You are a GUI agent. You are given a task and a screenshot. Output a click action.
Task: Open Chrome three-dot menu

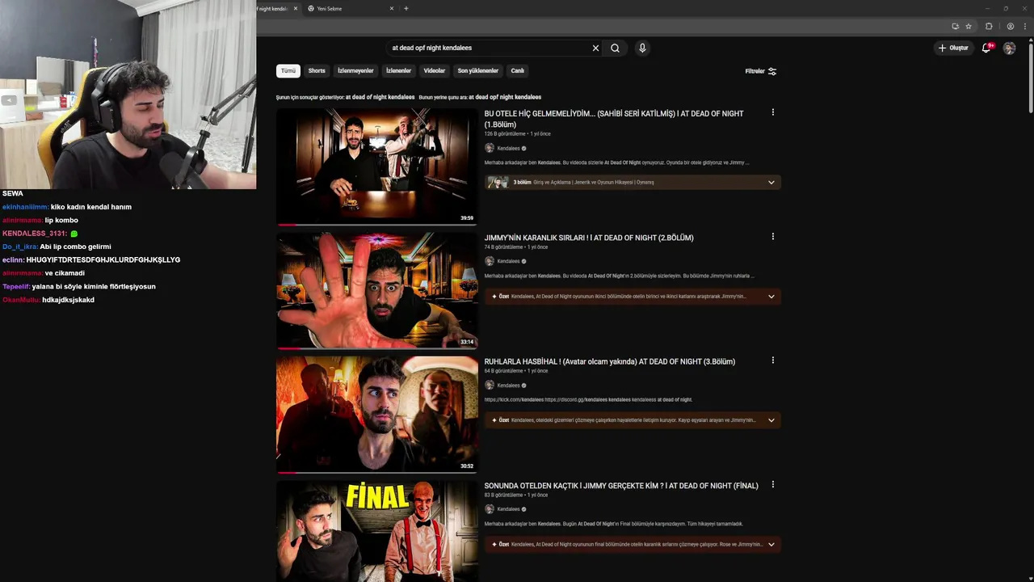tap(1025, 26)
